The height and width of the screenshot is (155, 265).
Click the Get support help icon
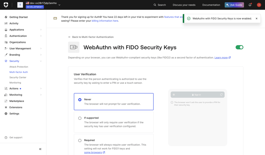(6, 138)
